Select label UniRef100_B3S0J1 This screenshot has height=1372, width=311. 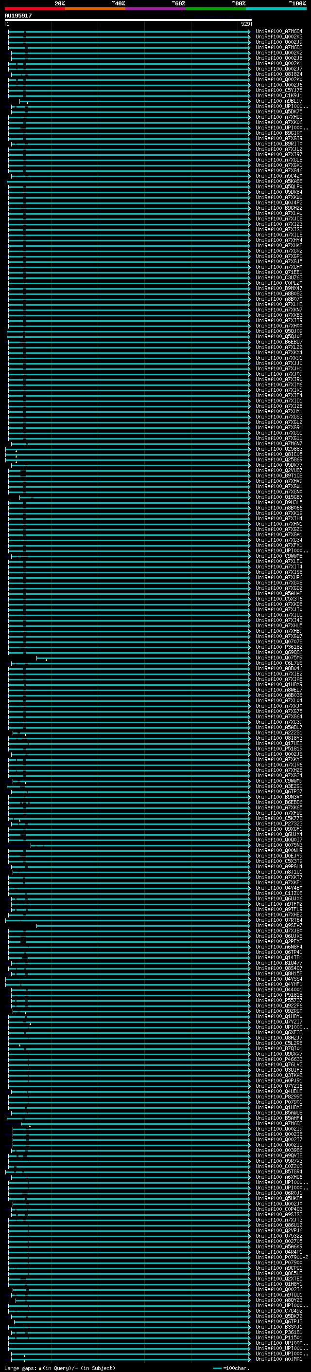[279, 1327]
